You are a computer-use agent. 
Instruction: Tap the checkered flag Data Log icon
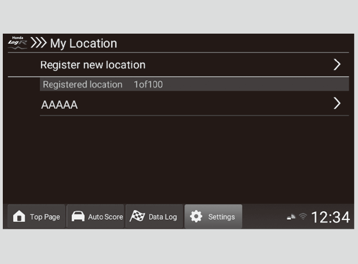click(x=137, y=217)
